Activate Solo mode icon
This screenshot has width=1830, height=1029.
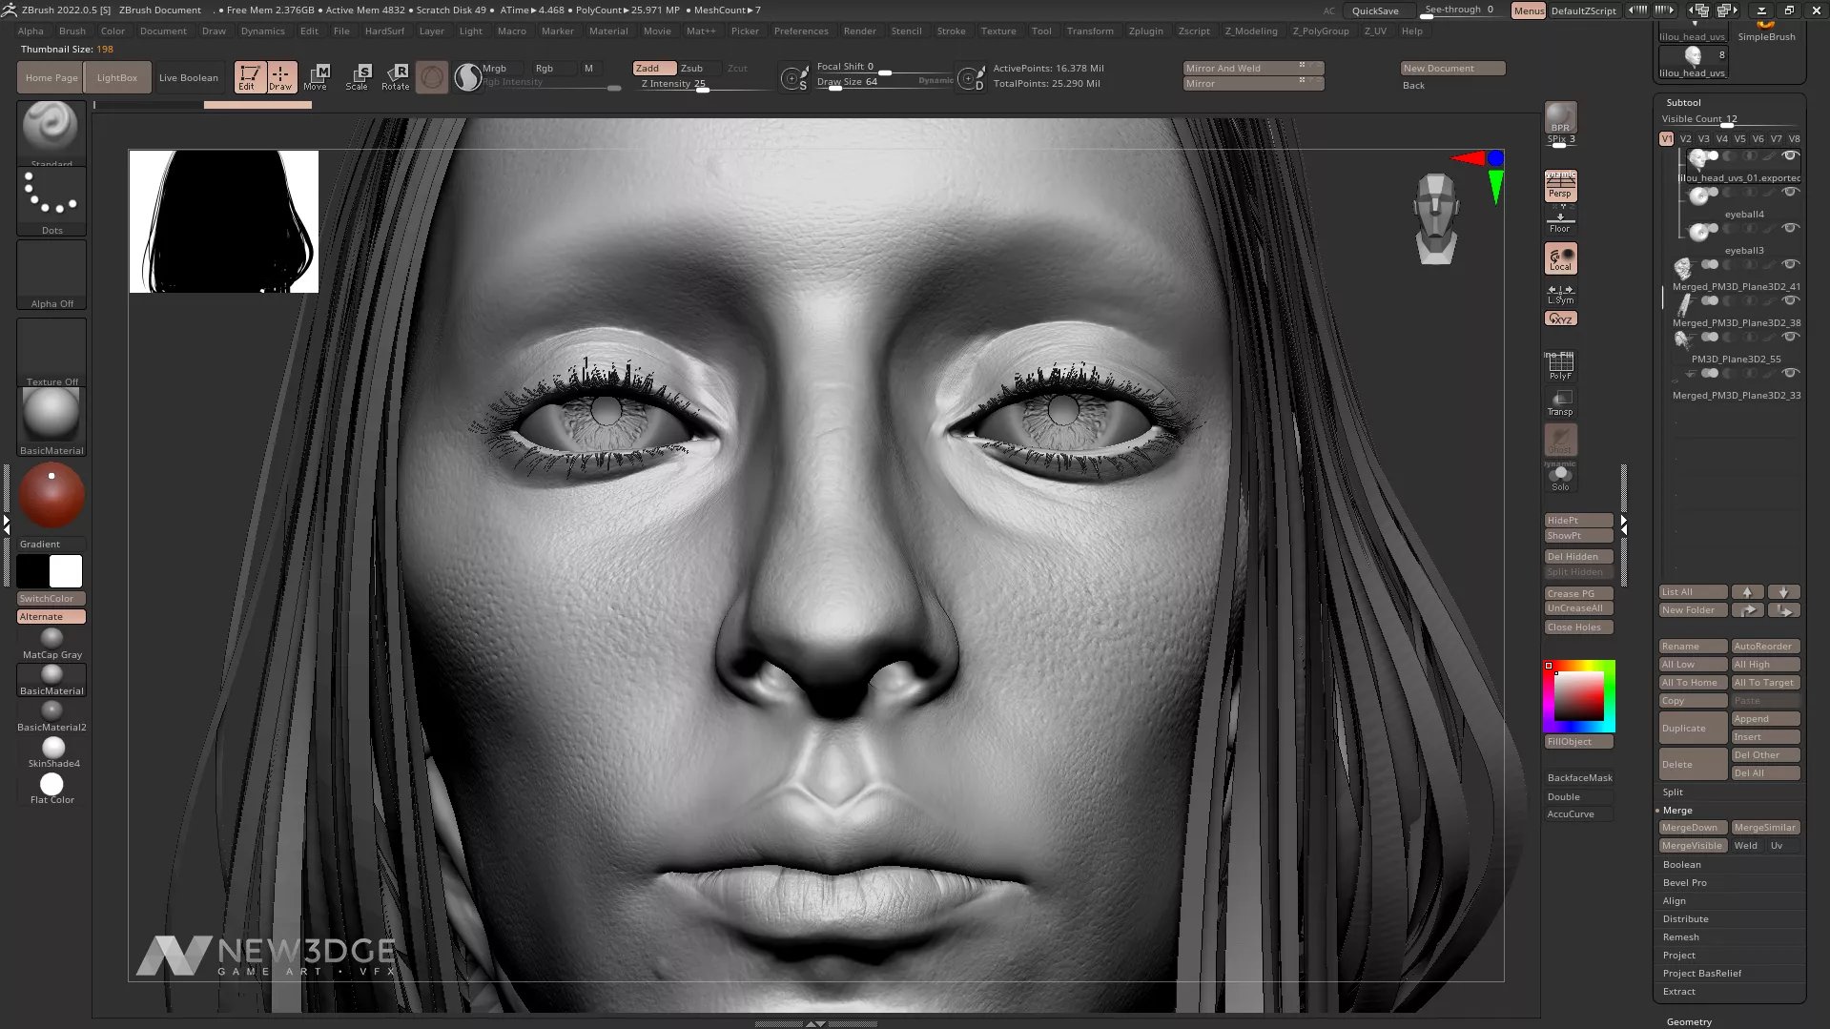coord(1560,477)
